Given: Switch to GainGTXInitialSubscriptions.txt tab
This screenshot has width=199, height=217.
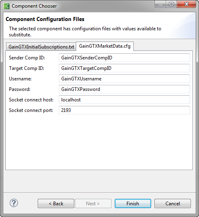Looking at the screenshot, I should (41, 47).
